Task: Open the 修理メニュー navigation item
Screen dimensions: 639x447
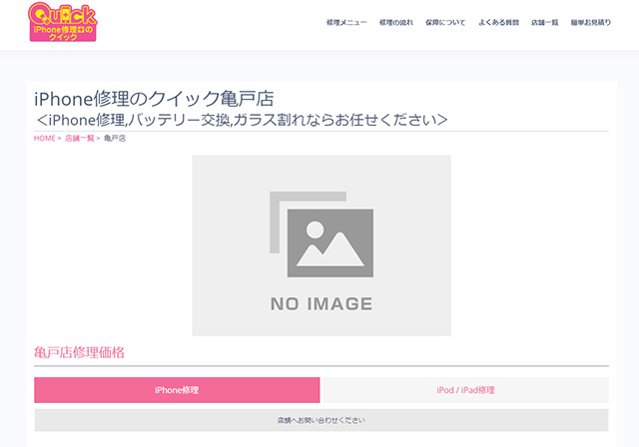Action: [x=346, y=23]
